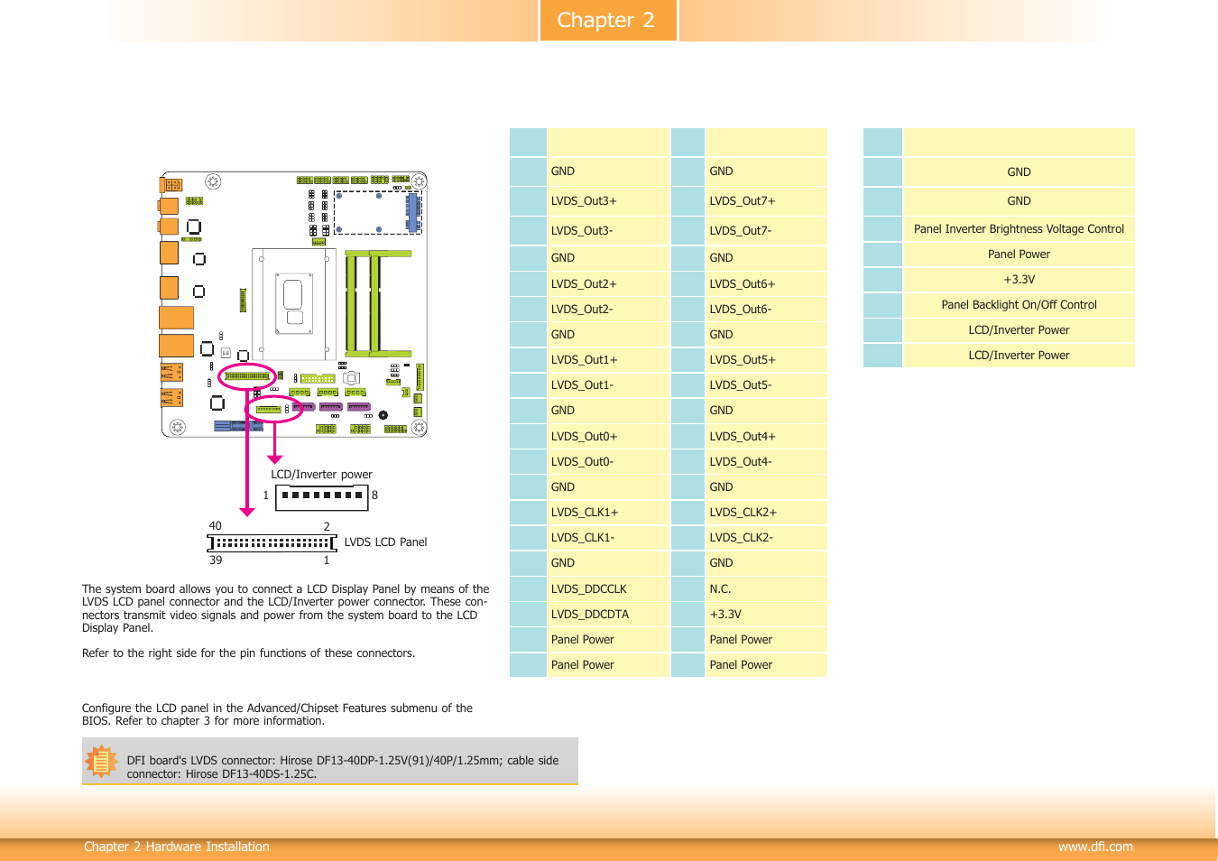Select the LVDS_Out0- table cell

tap(608, 462)
